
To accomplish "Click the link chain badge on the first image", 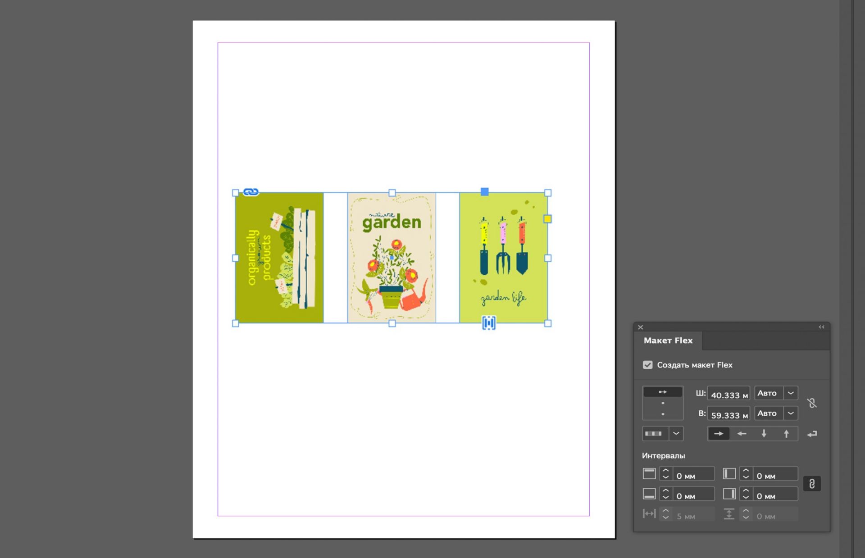I will 251,192.
